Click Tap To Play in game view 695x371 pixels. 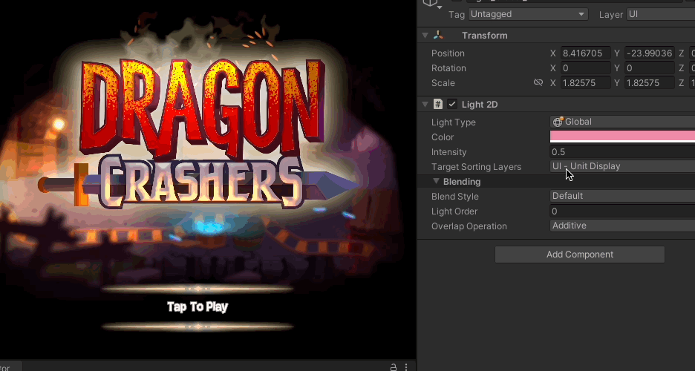[198, 306]
